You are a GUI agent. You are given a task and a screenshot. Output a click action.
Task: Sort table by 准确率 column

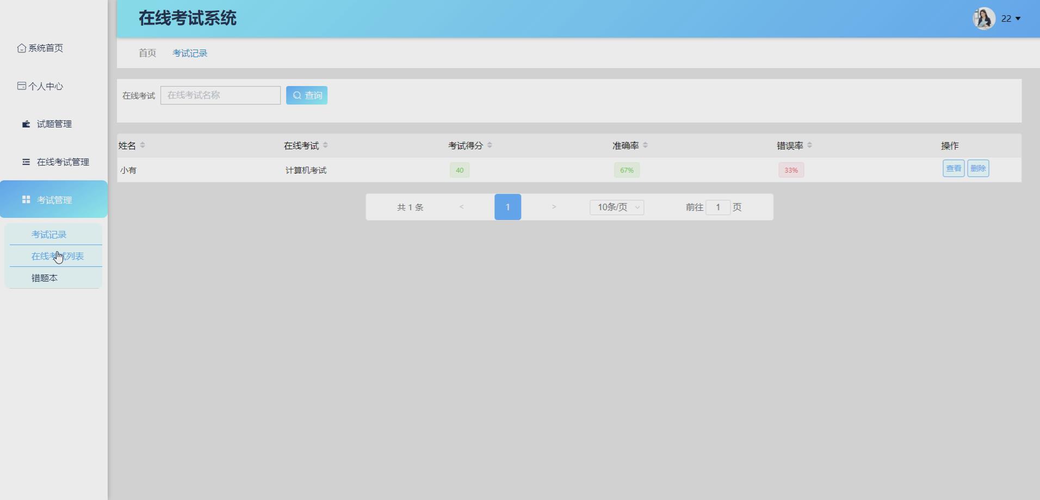click(x=645, y=145)
